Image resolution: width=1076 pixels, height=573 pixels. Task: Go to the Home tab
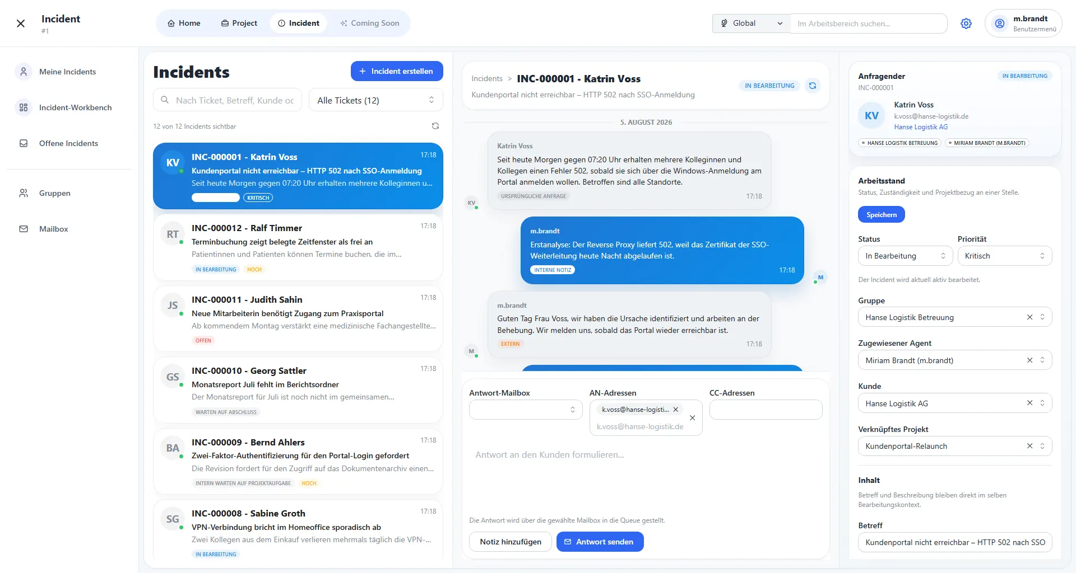pyautogui.click(x=184, y=24)
